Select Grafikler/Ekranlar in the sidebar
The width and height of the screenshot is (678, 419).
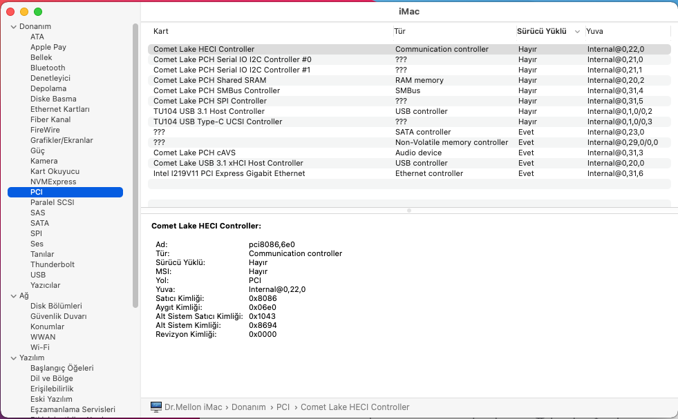pyautogui.click(x=62, y=140)
